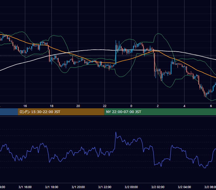Click the 18 hour label on price chart

[52, 106]
